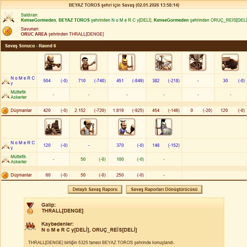
Task: Click losers line N o M e R C y[DELİ], ORUÇ_REİS[DELİ]
Action: coord(89,230)
